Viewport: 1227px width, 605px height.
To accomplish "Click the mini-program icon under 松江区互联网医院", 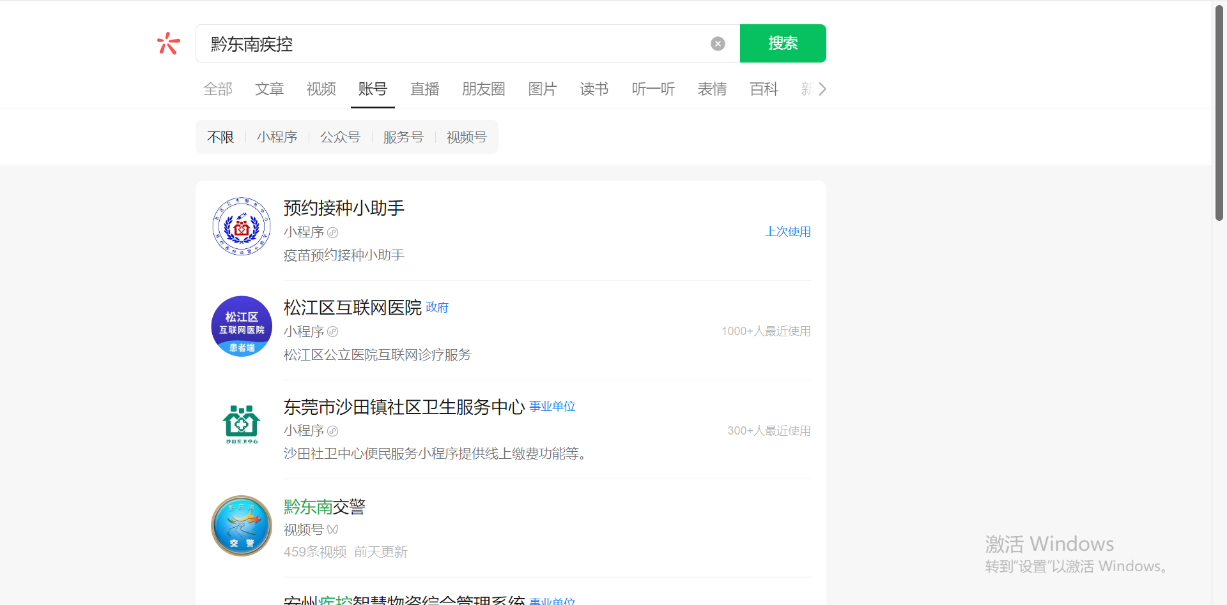I will tap(333, 332).
